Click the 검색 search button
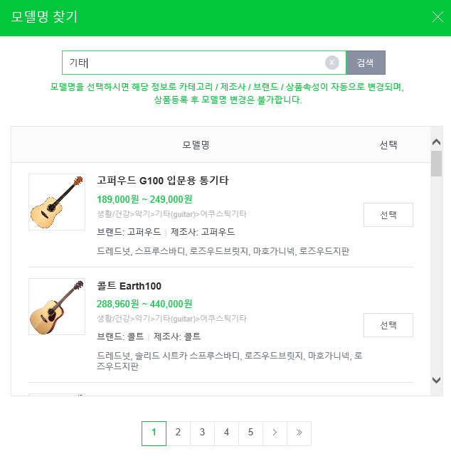 (x=365, y=63)
